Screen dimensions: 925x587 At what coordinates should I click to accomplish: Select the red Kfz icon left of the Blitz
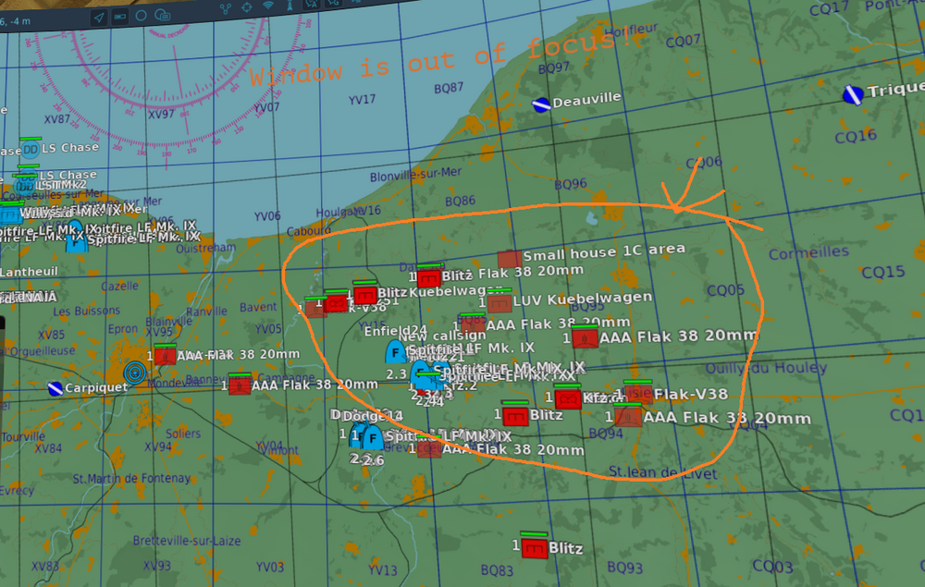pyautogui.click(x=337, y=303)
